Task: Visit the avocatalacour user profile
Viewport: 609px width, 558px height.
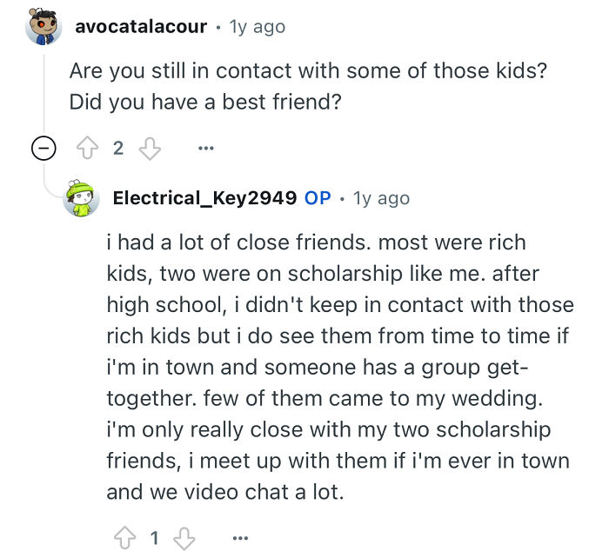Action: coord(140,26)
